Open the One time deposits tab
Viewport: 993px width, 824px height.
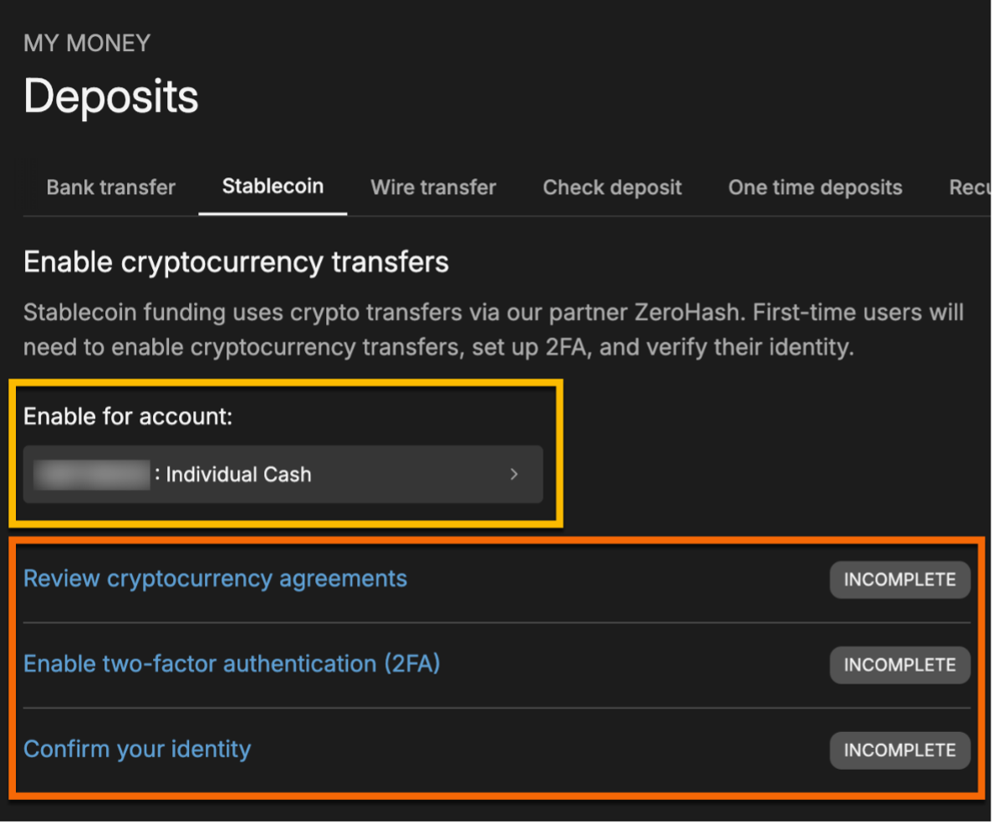pos(815,187)
